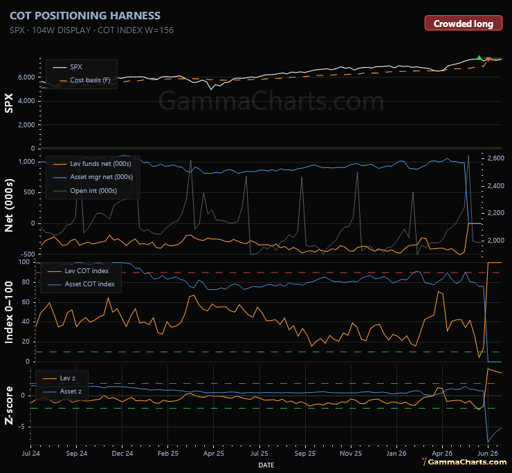Click the green up-triangle marker on SPX
Viewport: 512px width, 473px height.
(x=479, y=58)
